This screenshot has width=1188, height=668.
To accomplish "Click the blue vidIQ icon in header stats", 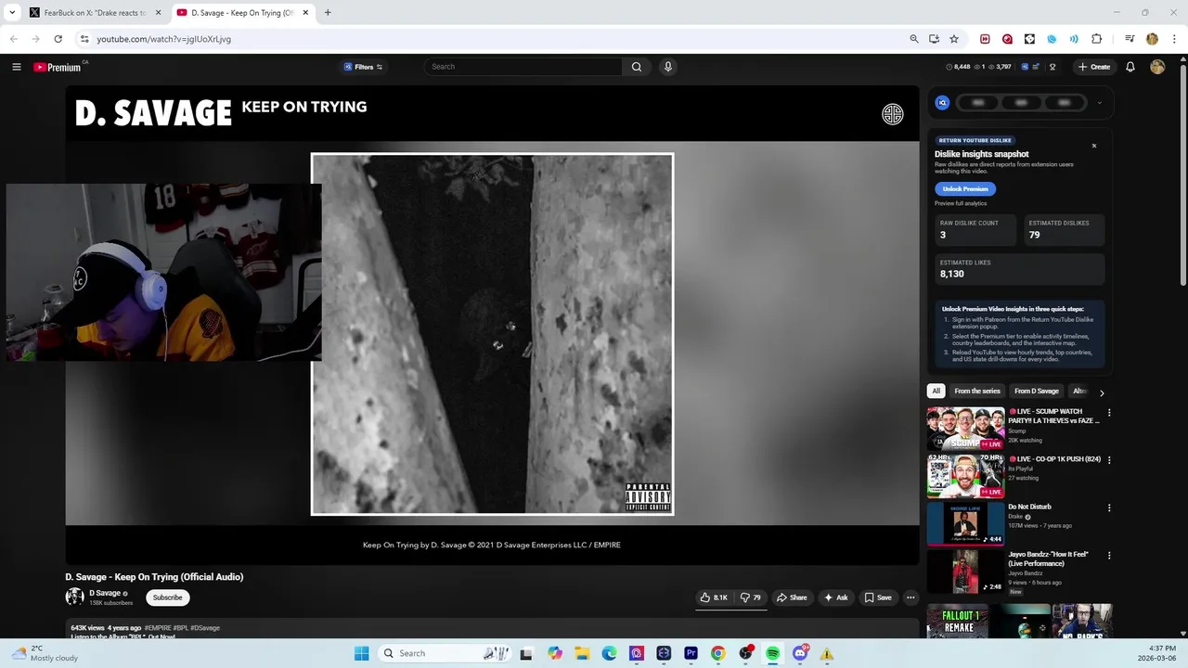I will [x=1025, y=67].
